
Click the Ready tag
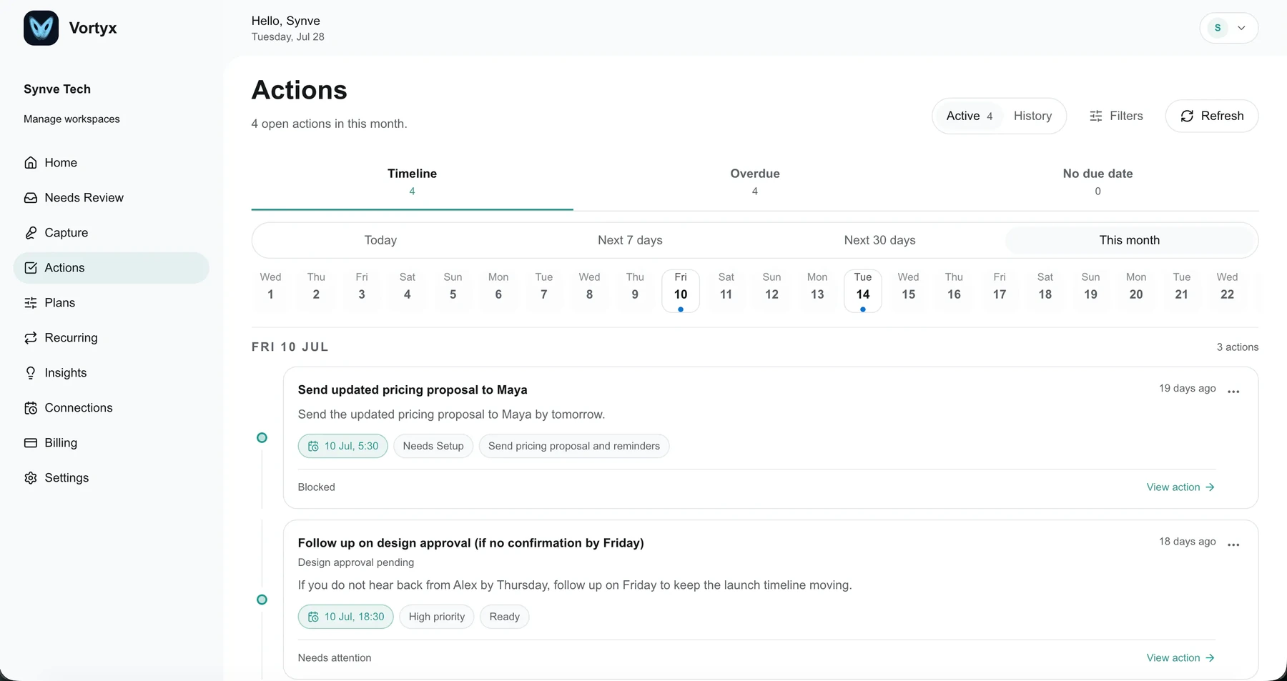505,617
